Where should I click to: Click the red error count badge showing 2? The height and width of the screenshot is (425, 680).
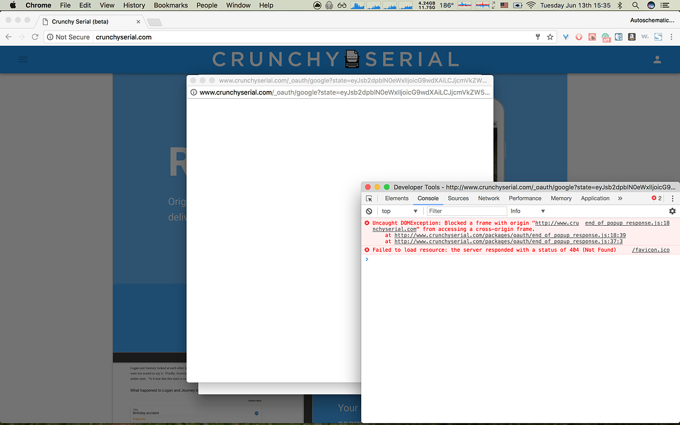coord(657,198)
